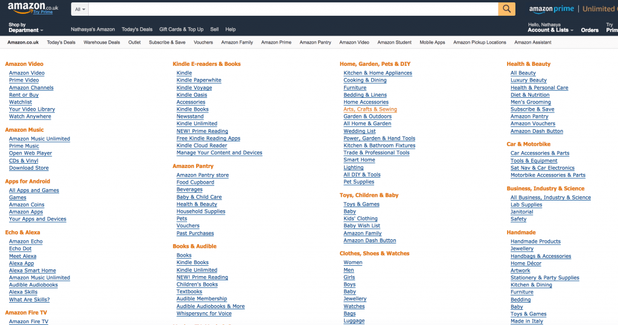Open Nathasya's Amazon in the top navigation

[92, 29]
